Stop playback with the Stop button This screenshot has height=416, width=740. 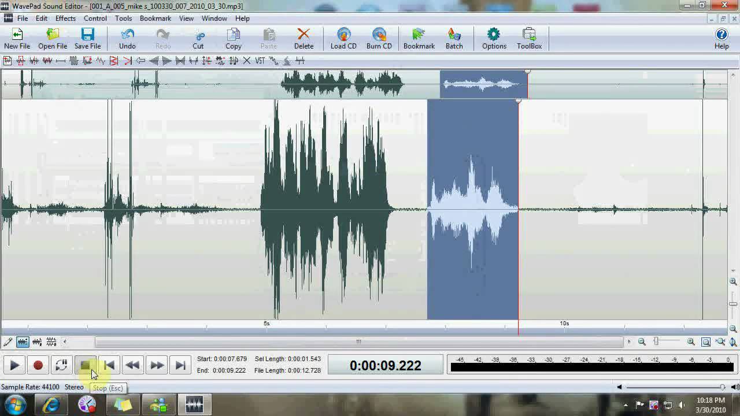click(85, 365)
